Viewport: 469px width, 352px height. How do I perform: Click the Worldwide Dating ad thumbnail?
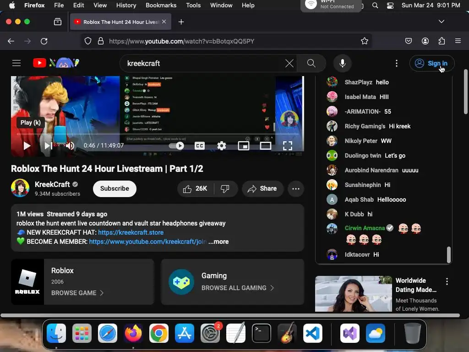click(x=353, y=294)
